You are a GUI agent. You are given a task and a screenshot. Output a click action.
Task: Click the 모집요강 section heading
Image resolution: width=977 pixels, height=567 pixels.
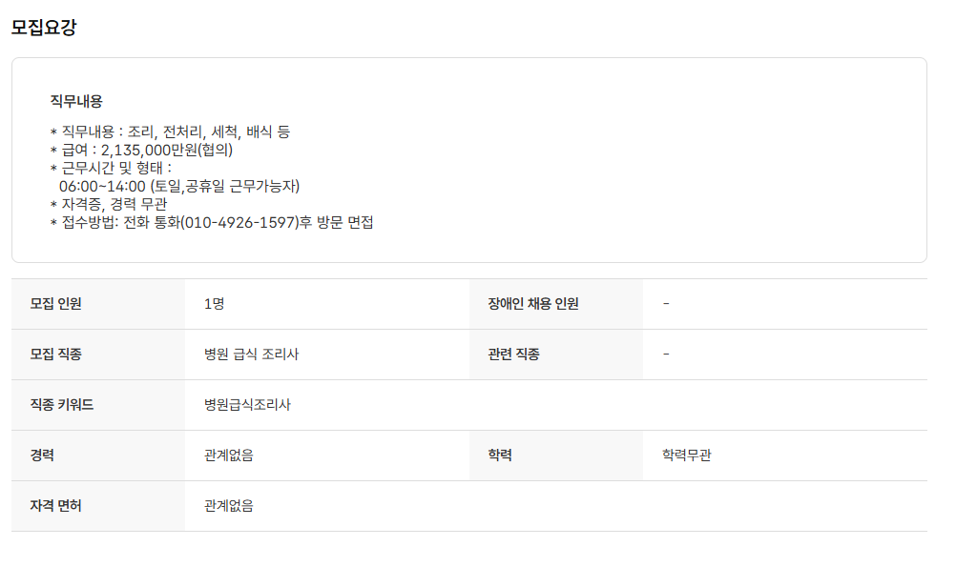[43, 27]
